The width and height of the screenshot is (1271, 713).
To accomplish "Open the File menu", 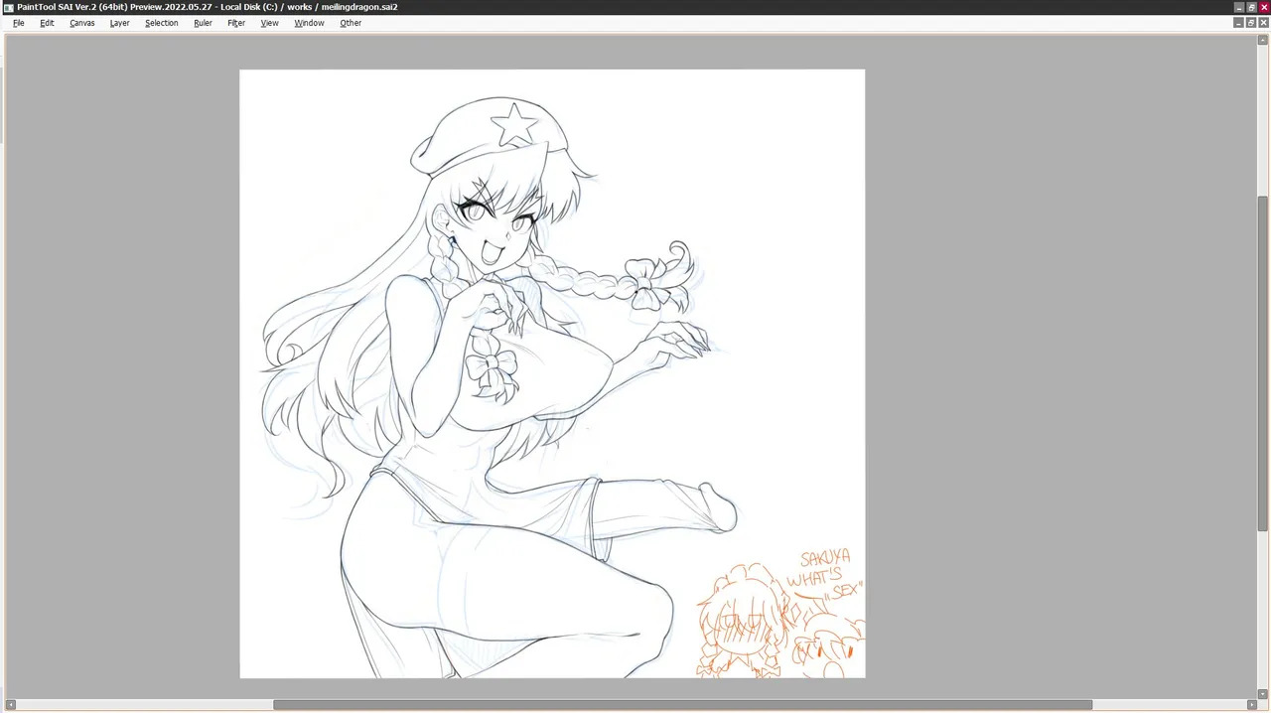I will [18, 23].
